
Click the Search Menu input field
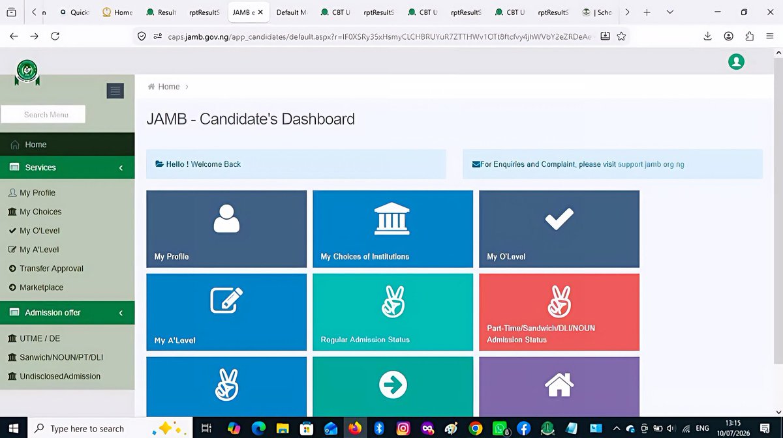click(x=43, y=115)
